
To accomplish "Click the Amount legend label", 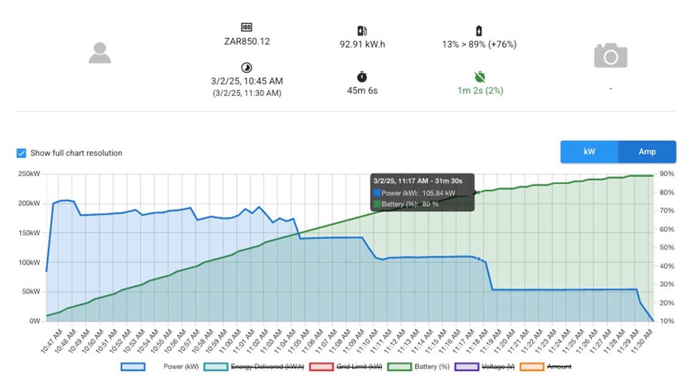I will click(x=559, y=366).
